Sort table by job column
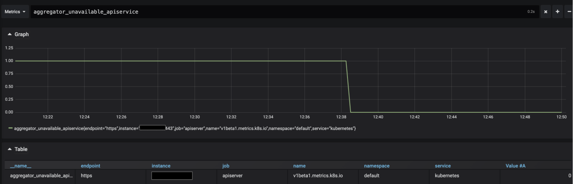 [226, 166]
